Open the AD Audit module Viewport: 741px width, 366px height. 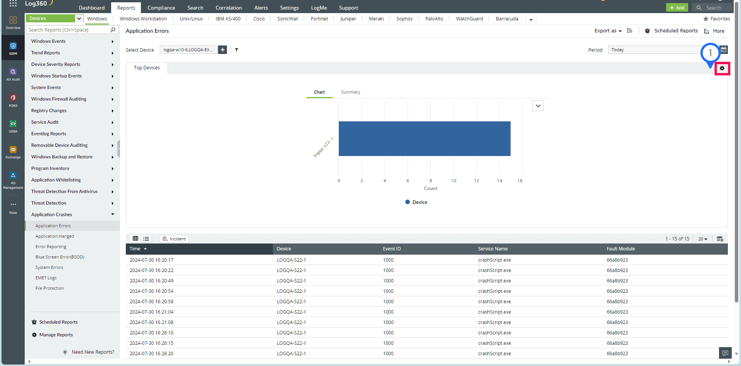point(13,74)
